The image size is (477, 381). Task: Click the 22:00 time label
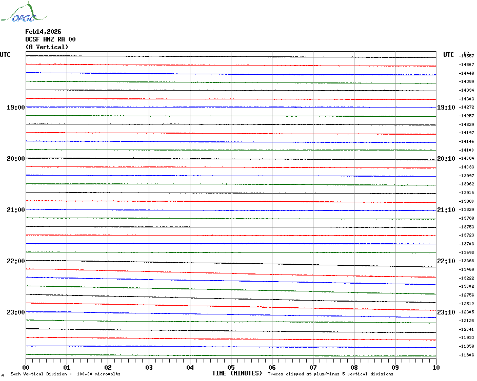click(16, 261)
